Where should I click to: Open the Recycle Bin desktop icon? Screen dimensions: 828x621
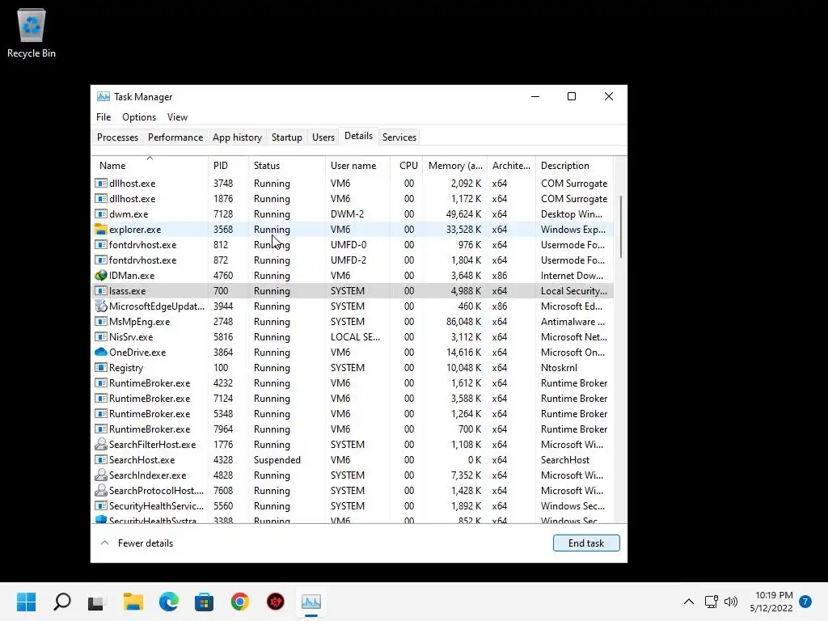pos(32,32)
